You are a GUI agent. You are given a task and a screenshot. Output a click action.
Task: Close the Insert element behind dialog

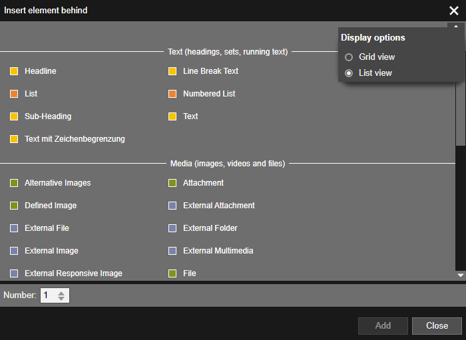454,11
